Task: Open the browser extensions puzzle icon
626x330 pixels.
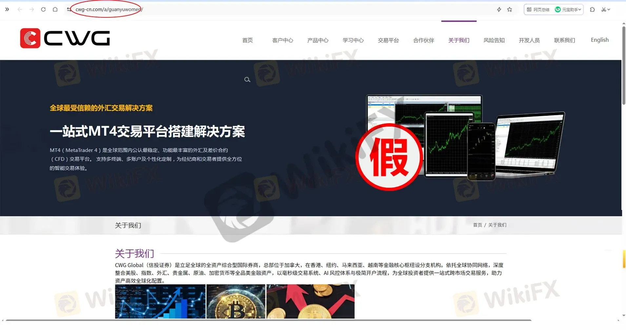Action: point(592,10)
